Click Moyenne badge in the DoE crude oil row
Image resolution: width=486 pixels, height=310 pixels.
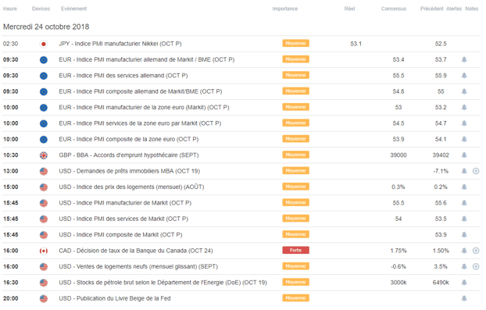coord(295,282)
